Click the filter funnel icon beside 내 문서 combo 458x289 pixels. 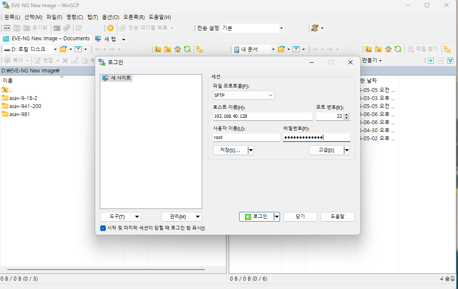point(296,49)
